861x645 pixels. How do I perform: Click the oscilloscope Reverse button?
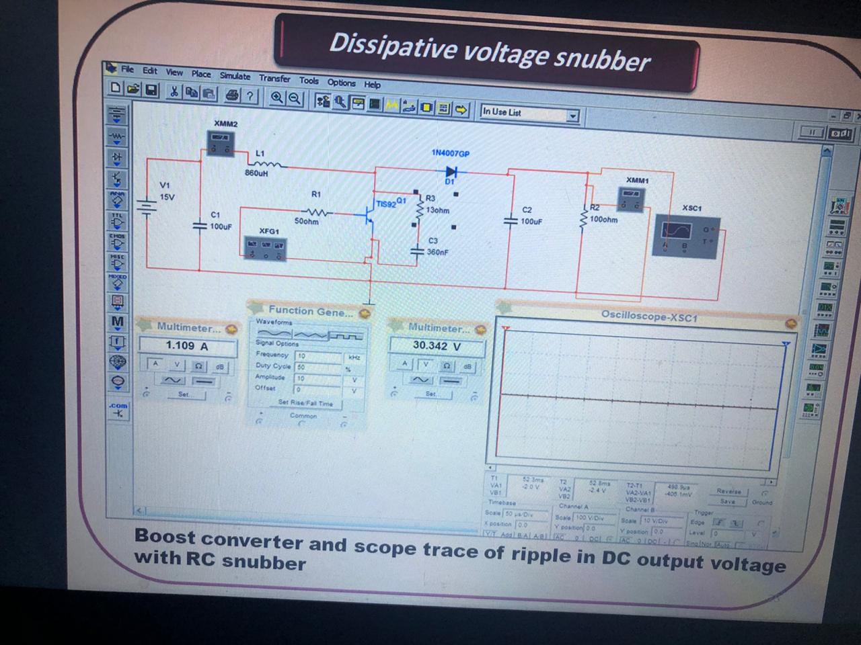tap(728, 491)
